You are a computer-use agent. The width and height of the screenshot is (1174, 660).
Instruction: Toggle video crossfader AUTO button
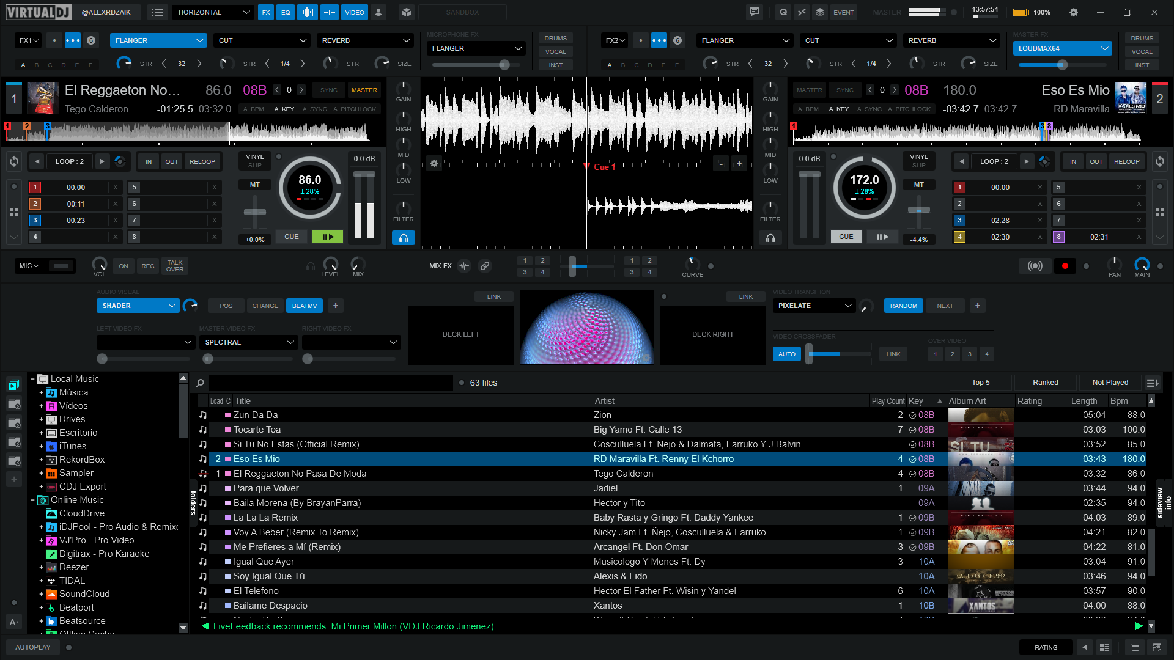click(x=787, y=354)
